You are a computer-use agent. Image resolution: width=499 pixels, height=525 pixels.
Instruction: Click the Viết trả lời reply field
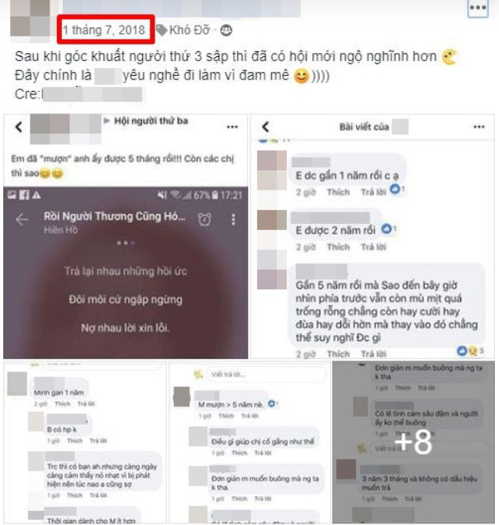pyautogui.click(x=266, y=375)
